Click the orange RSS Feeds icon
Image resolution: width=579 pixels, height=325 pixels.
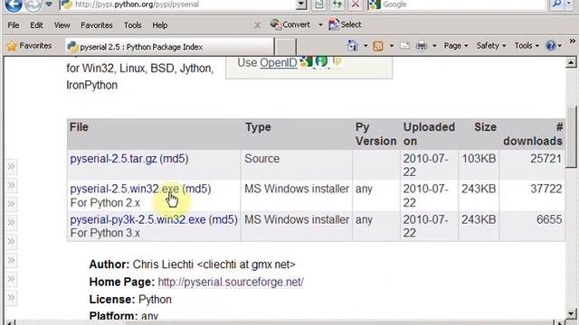click(x=378, y=46)
